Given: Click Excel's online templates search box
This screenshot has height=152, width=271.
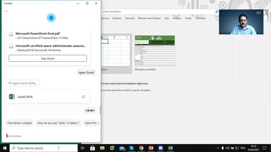Looking at the screenshot, I should tap(158, 11).
